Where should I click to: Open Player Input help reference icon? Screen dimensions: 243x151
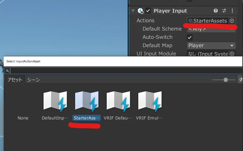click(216, 11)
